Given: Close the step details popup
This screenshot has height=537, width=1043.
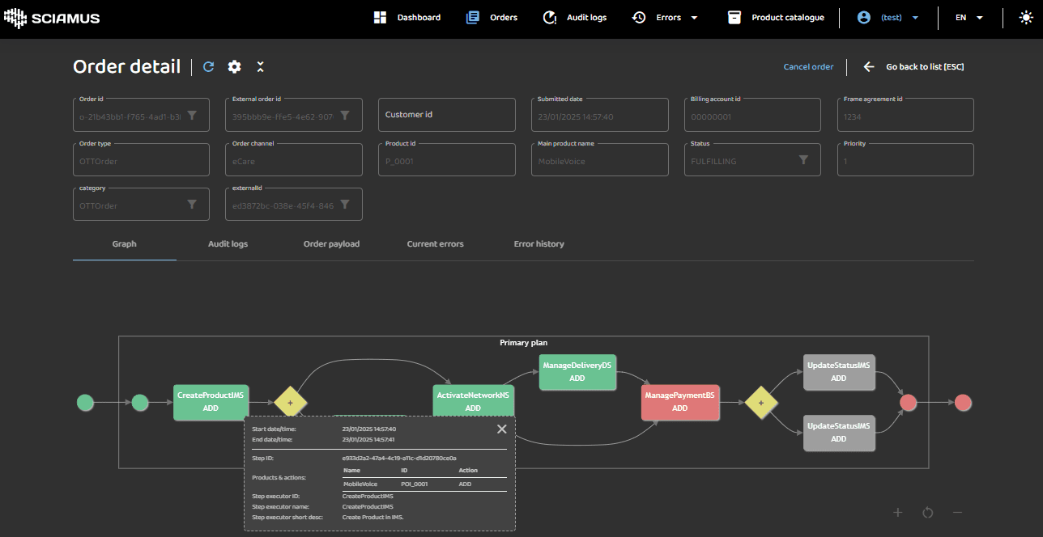Looking at the screenshot, I should pos(501,429).
